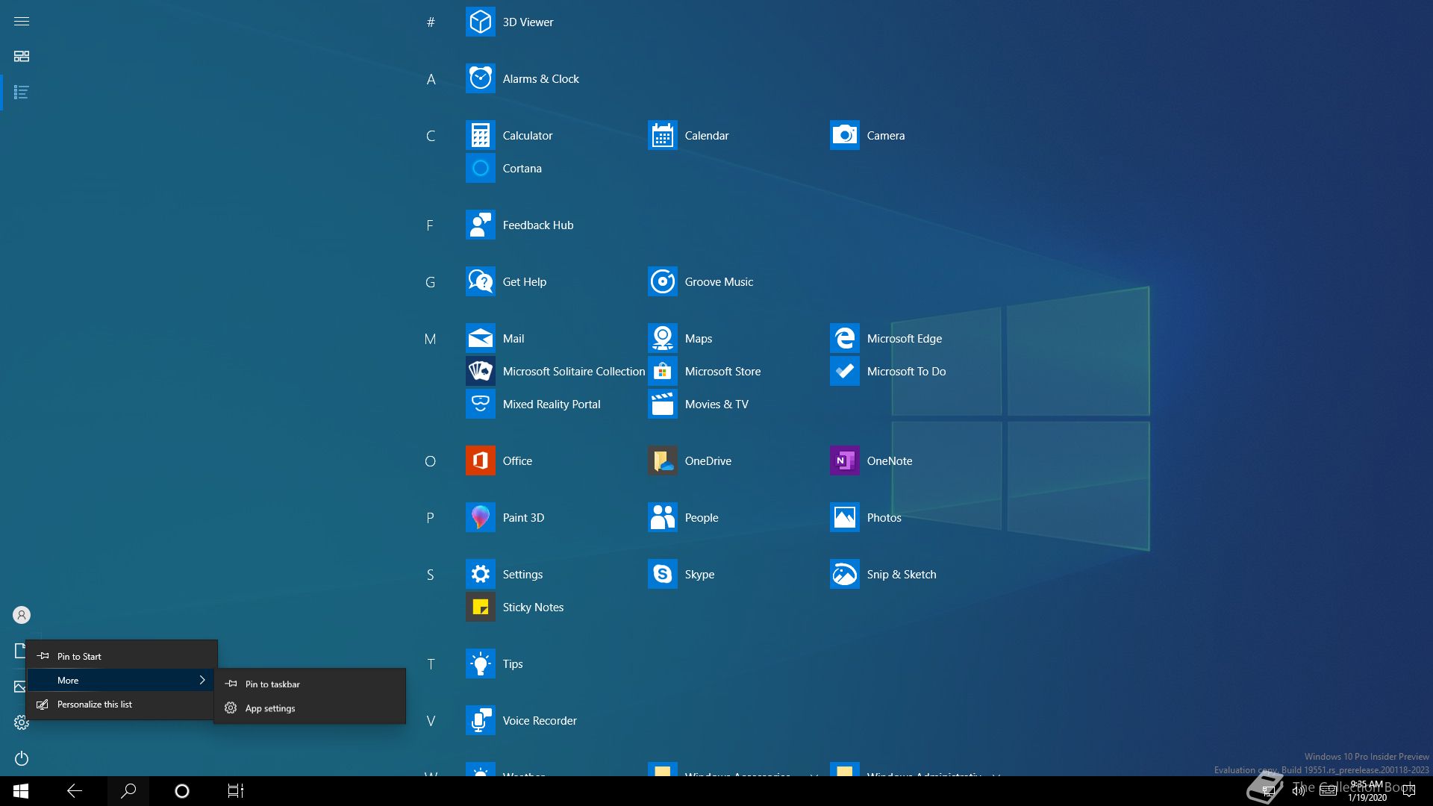The width and height of the screenshot is (1433, 806).
Task: Choose Personalize this list
Action: [x=122, y=704]
